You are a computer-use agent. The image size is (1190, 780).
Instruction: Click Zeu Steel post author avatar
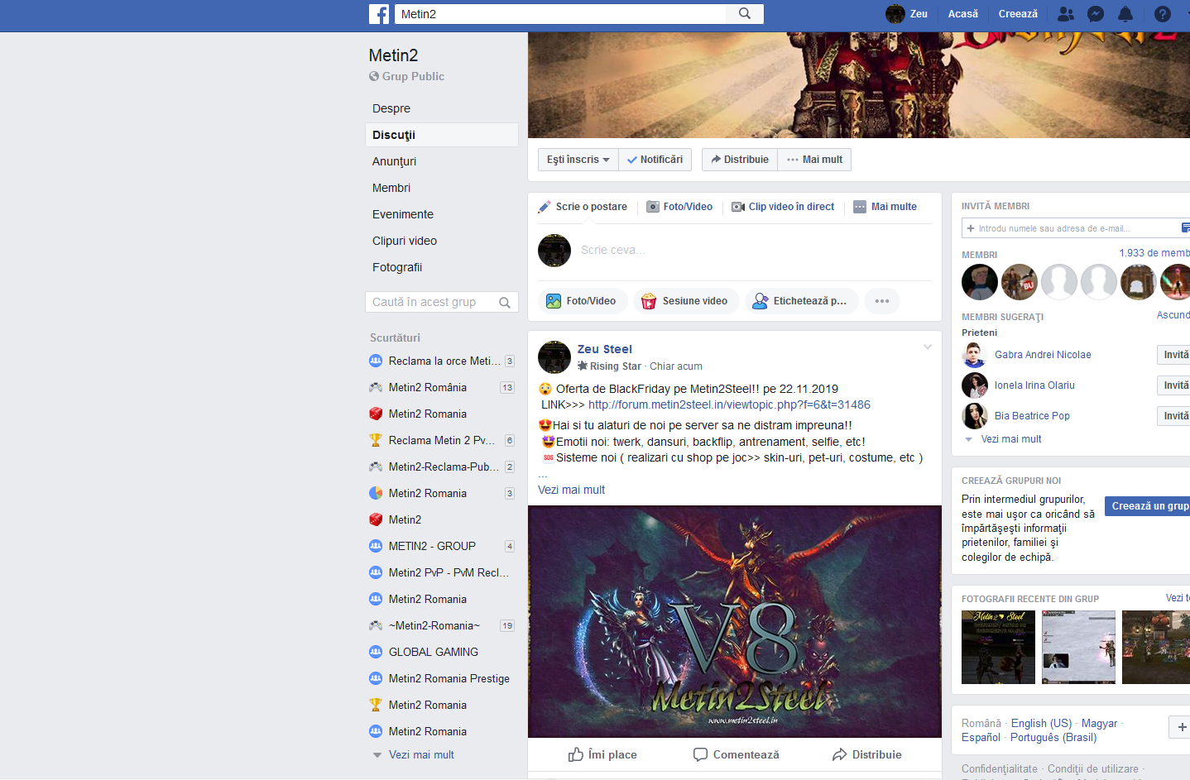tap(554, 357)
